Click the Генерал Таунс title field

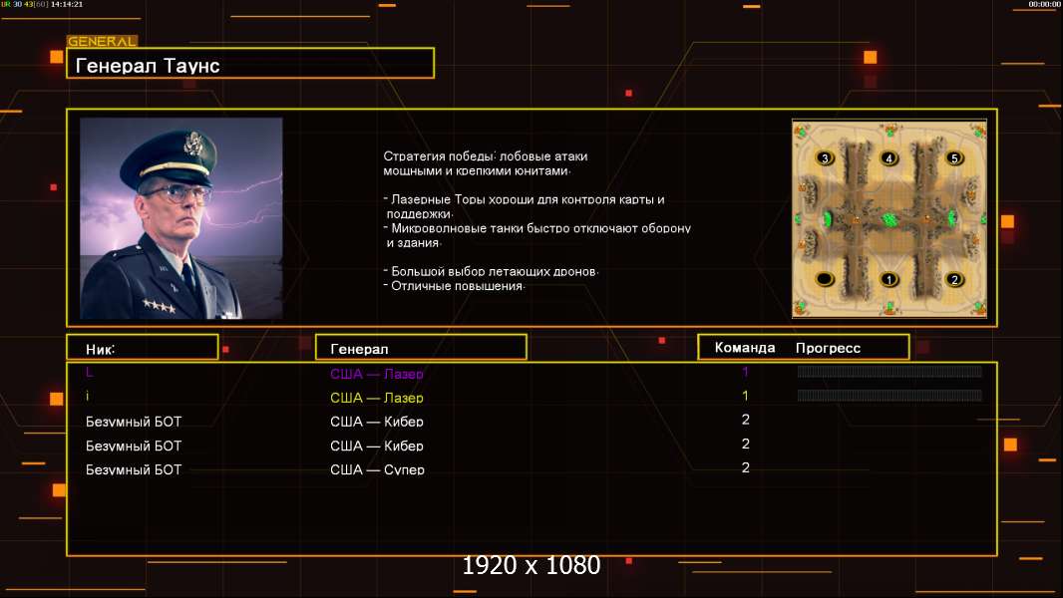250,63
